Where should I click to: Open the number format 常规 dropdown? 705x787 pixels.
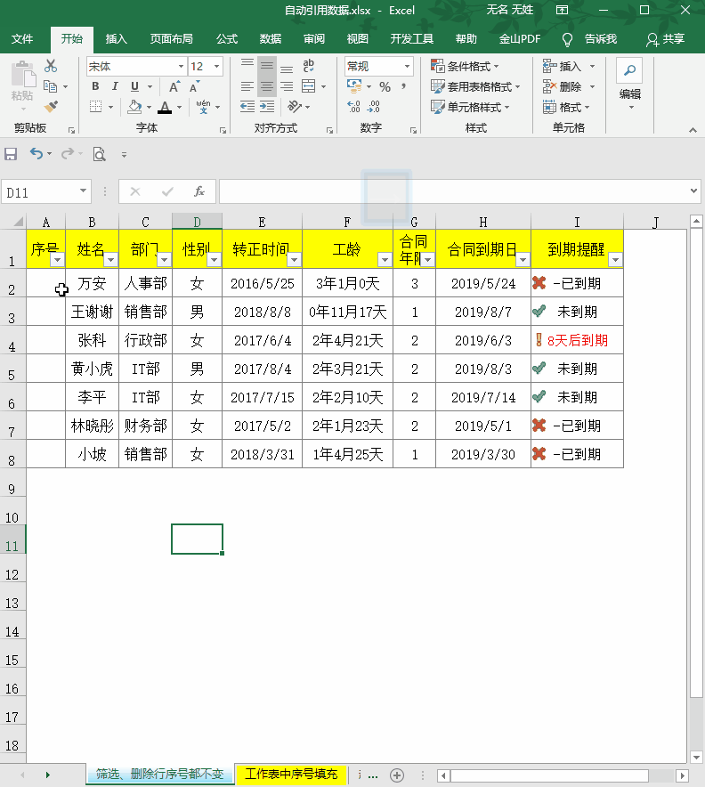point(407,66)
